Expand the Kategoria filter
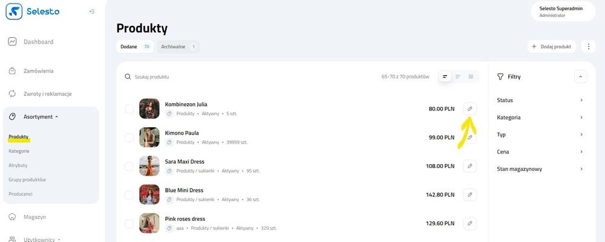Screen dimensions: 605x242 coord(540,117)
